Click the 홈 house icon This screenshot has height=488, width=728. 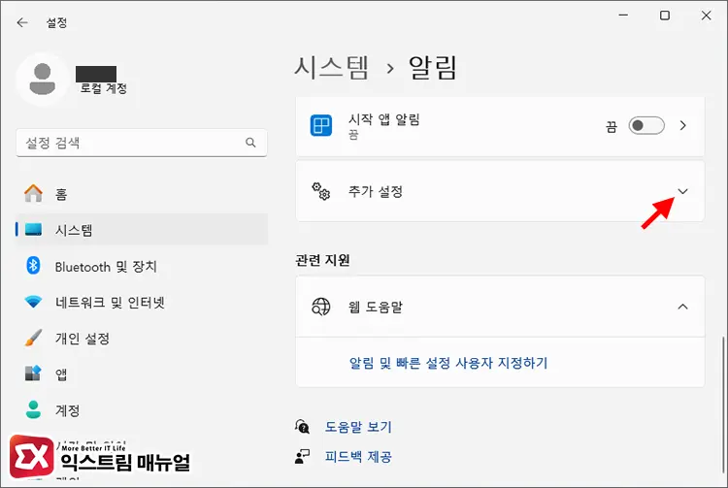(x=33, y=193)
